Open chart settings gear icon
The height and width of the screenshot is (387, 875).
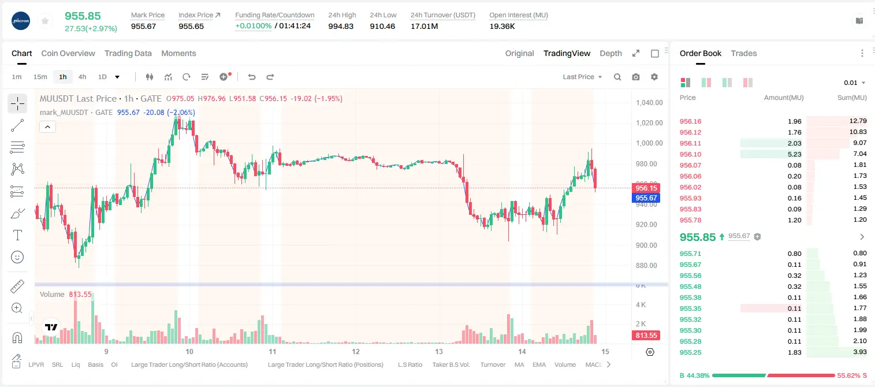point(654,77)
